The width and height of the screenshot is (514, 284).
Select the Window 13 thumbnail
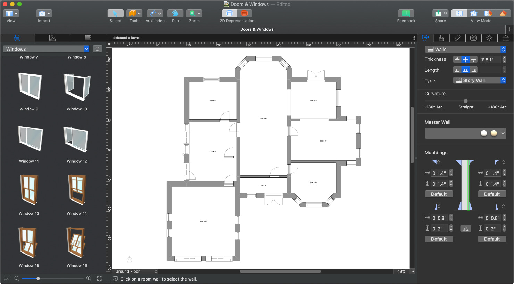coord(29,190)
